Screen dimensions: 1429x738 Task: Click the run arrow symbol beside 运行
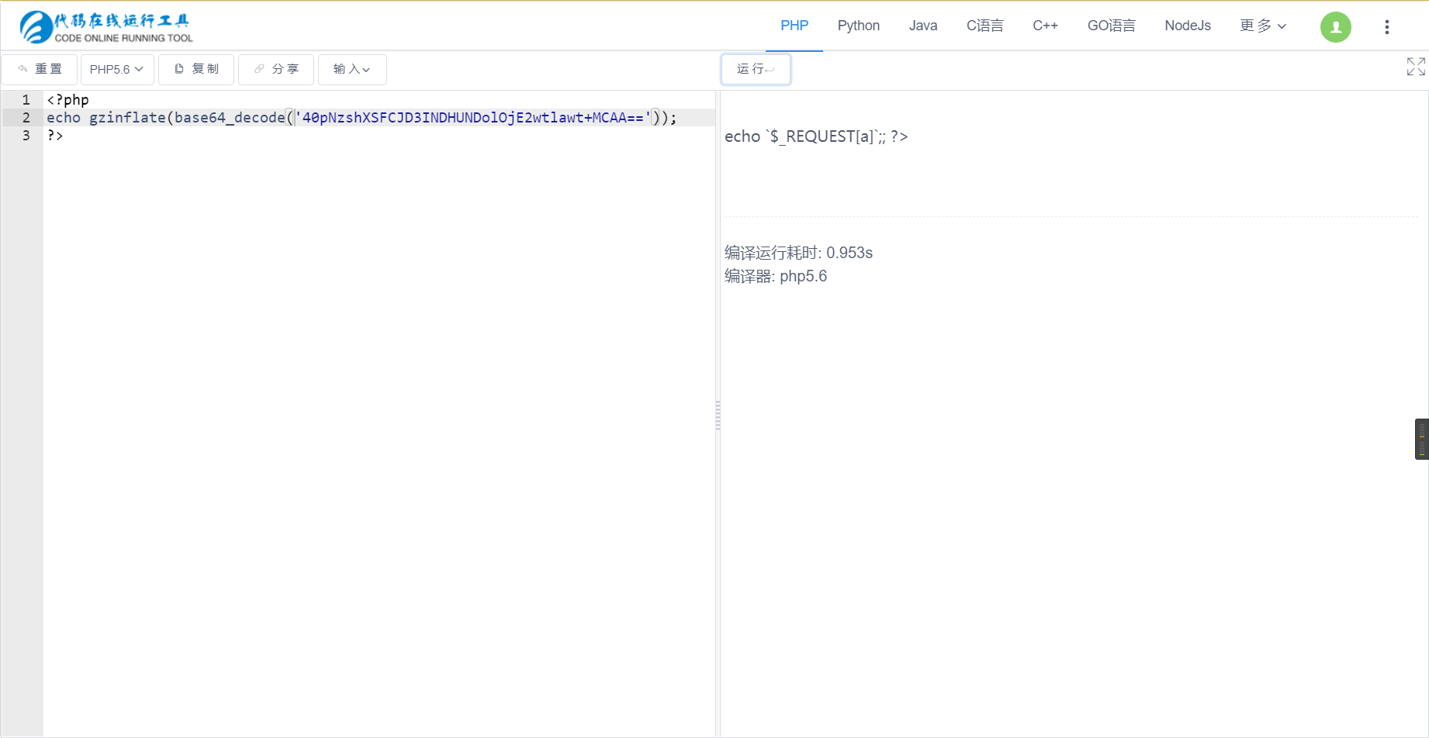pyautogui.click(x=771, y=69)
